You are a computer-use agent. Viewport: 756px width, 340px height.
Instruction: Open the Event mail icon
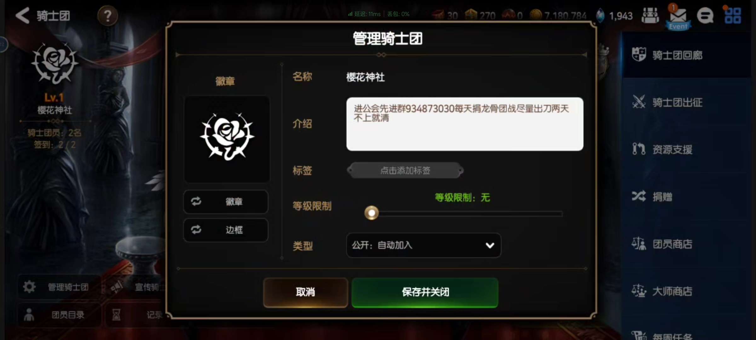tap(678, 17)
